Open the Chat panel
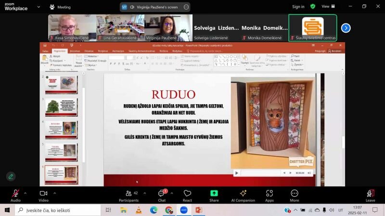This screenshot has height=216, width=385. click(162, 194)
